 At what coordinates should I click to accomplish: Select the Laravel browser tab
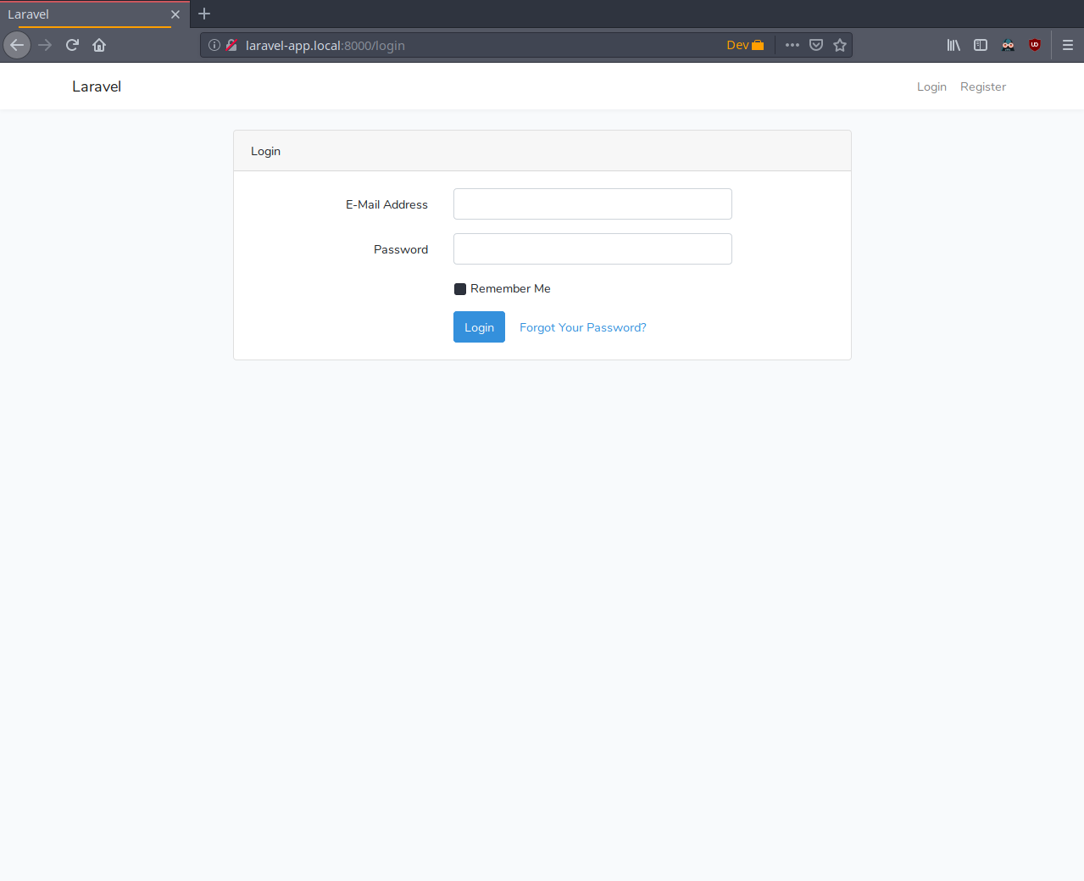(x=85, y=14)
